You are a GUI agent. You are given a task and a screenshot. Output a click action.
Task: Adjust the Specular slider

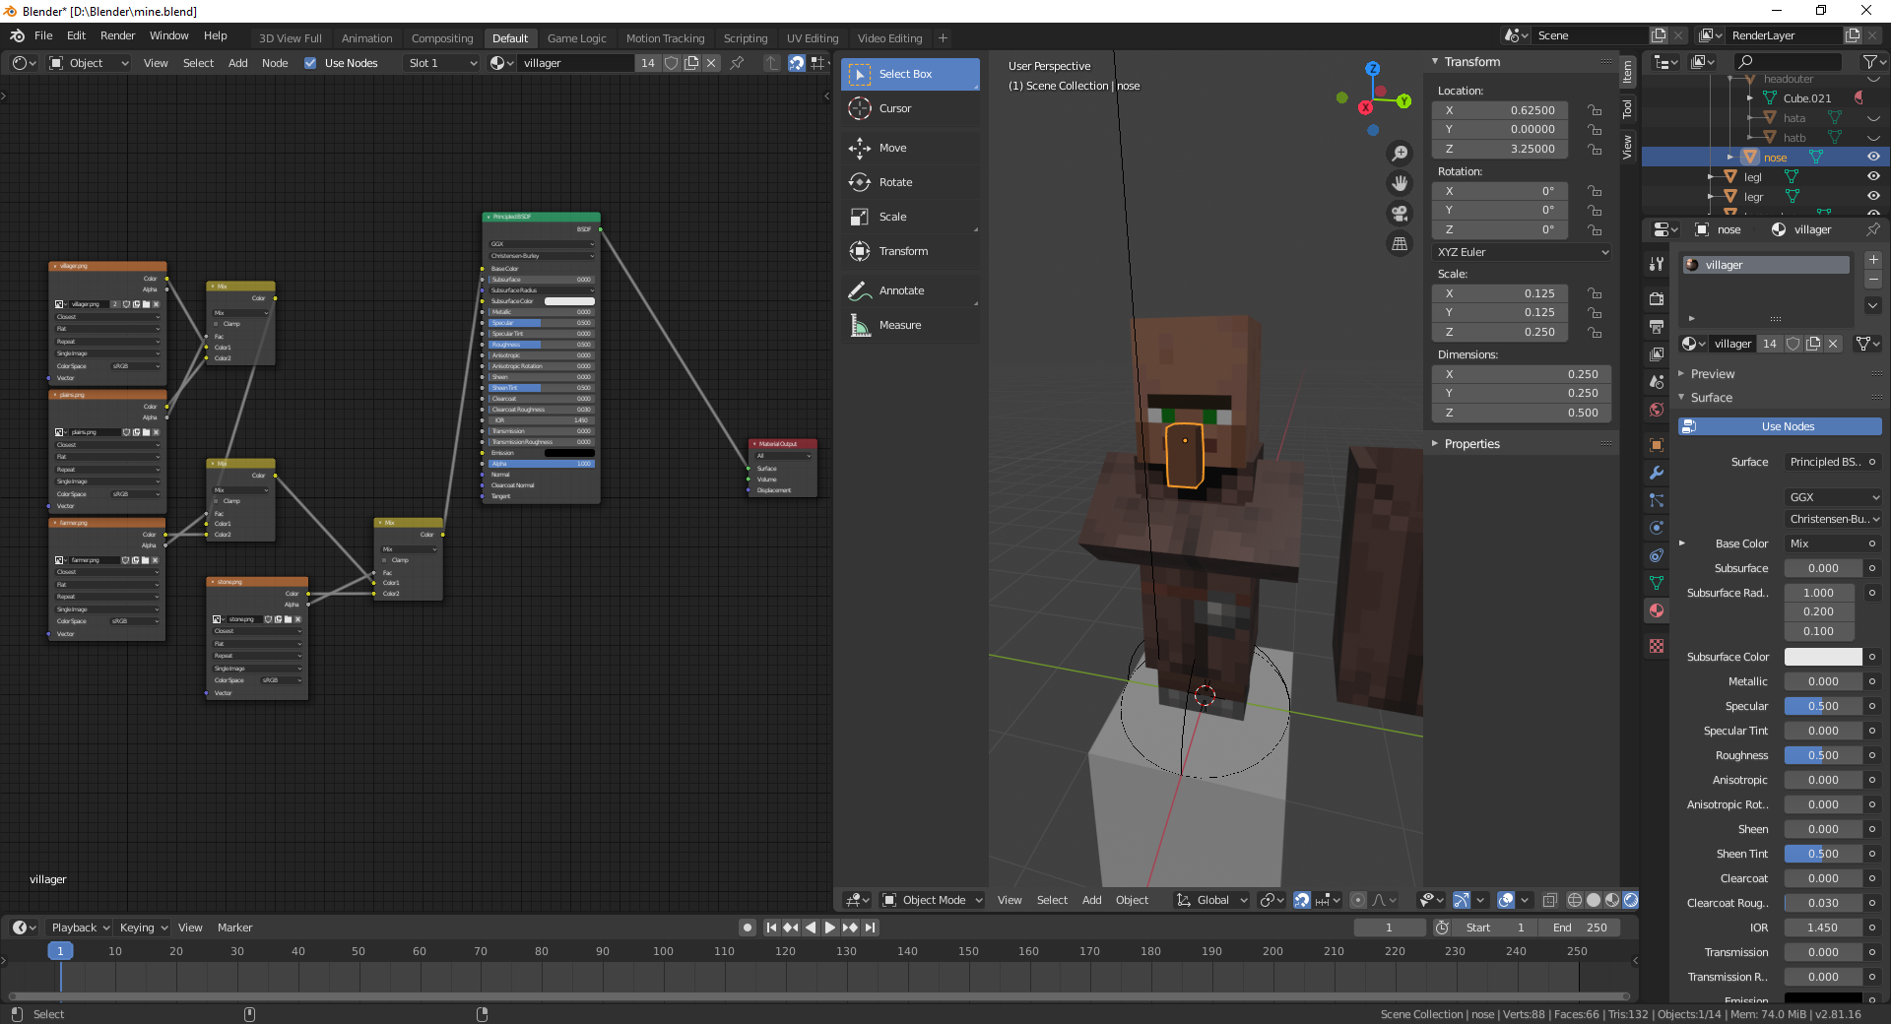1823,706
